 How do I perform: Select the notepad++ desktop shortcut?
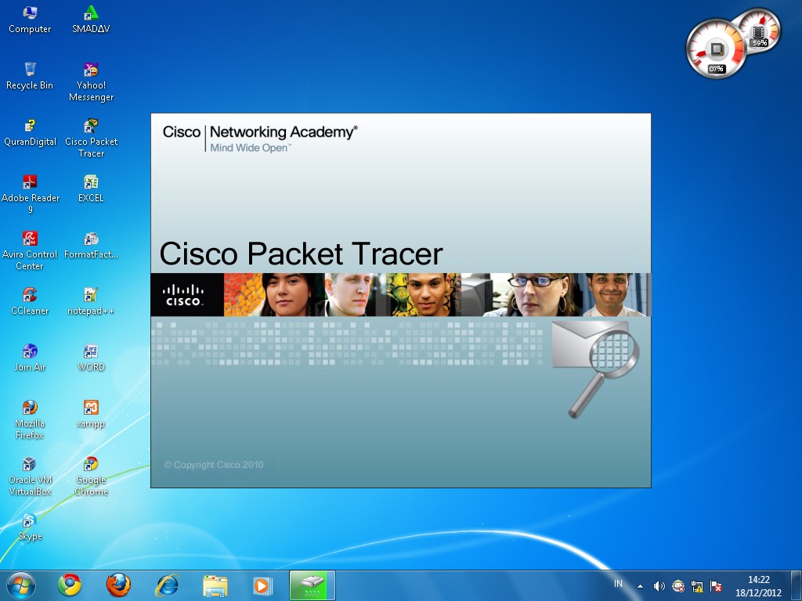click(91, 301)
